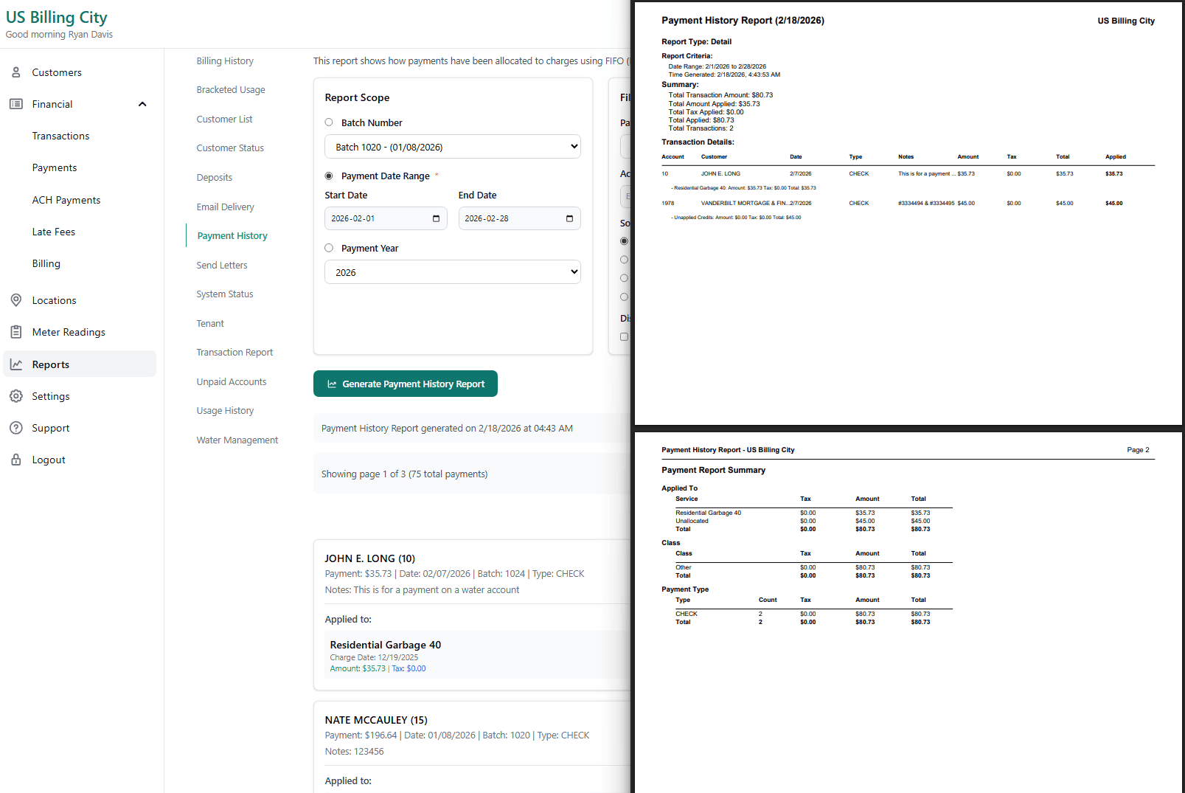1185x793 pixels.
Task: Open the Water Management report tab
Action: 237,440
